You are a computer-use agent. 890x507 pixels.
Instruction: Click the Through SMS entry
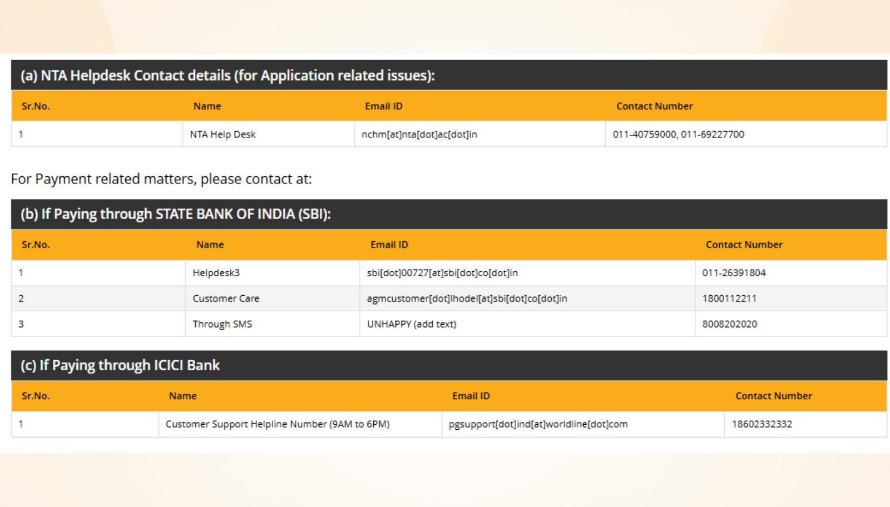pyautogui.click(x=222, y=324)
